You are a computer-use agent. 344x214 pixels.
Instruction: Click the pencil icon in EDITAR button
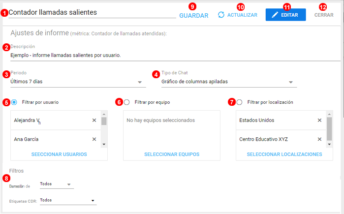275,15
